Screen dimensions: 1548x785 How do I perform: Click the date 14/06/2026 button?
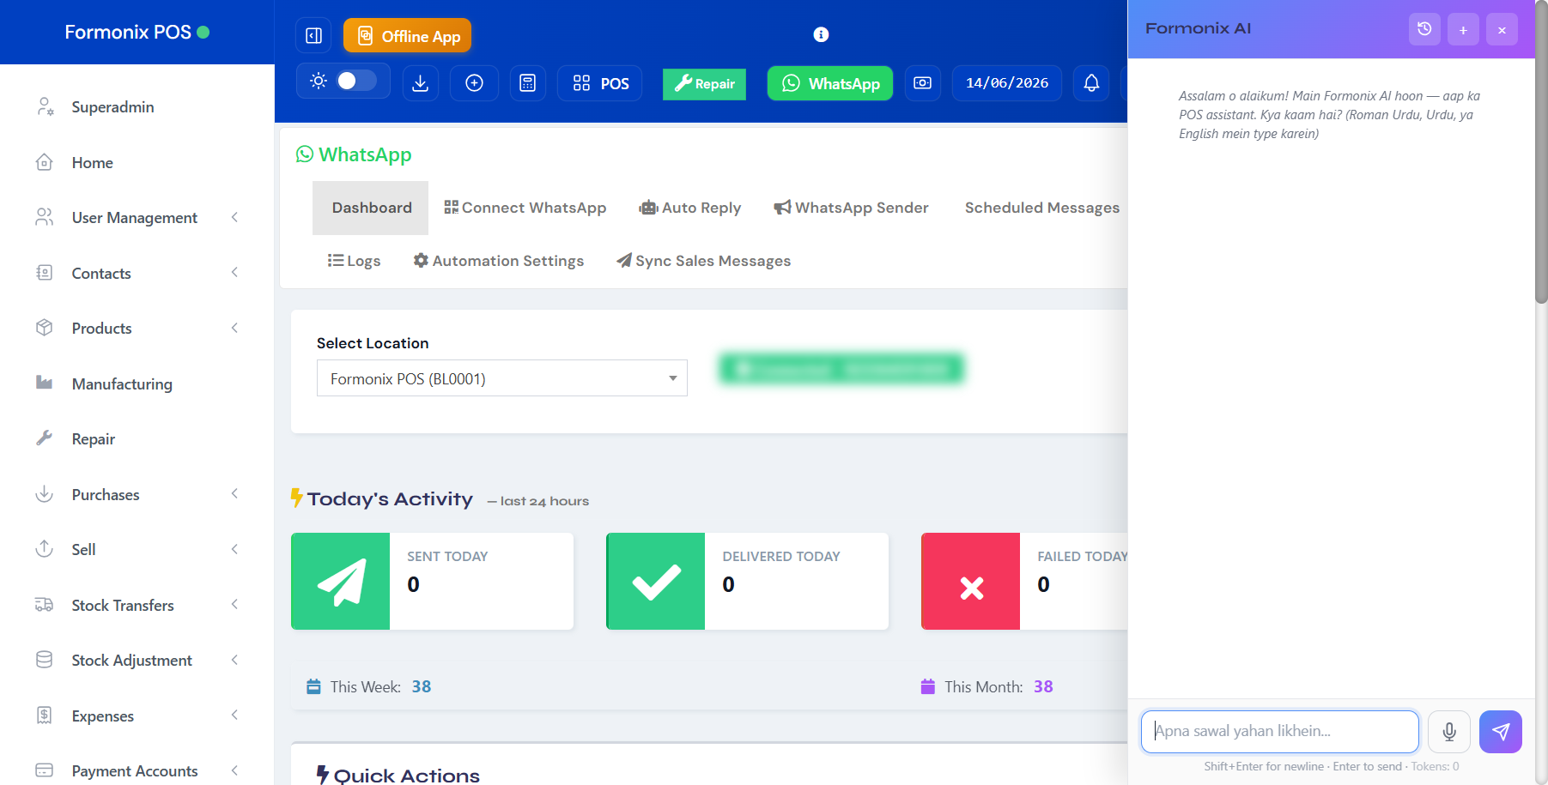[1007, 83]
